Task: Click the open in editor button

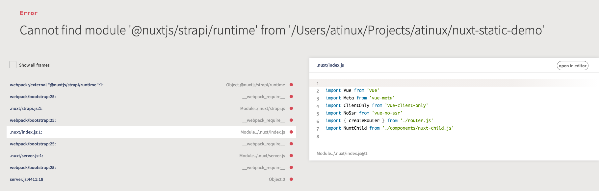Action: point(572,66)
